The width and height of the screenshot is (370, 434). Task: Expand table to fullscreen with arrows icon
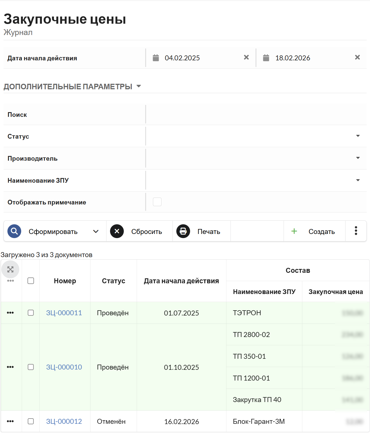click(10, 269)
